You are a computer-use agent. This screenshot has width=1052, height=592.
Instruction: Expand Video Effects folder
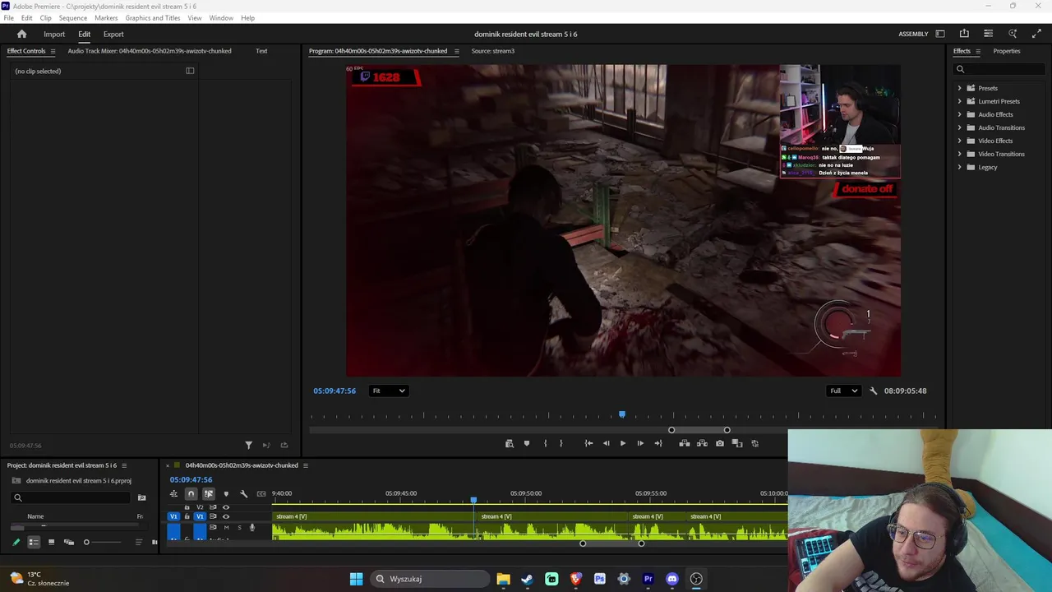(959, 141)
